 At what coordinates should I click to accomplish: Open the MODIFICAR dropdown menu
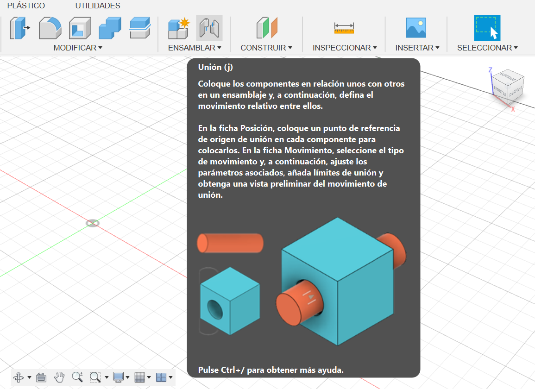pyautogui.click(x=78, y=48)
